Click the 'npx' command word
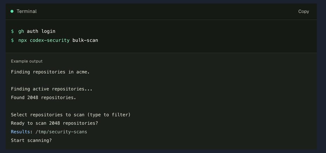Screen dimensions: 326x153 pyautogui.click(x=23, y=40)
